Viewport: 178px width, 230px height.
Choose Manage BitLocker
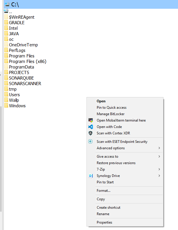coord(125,114)
